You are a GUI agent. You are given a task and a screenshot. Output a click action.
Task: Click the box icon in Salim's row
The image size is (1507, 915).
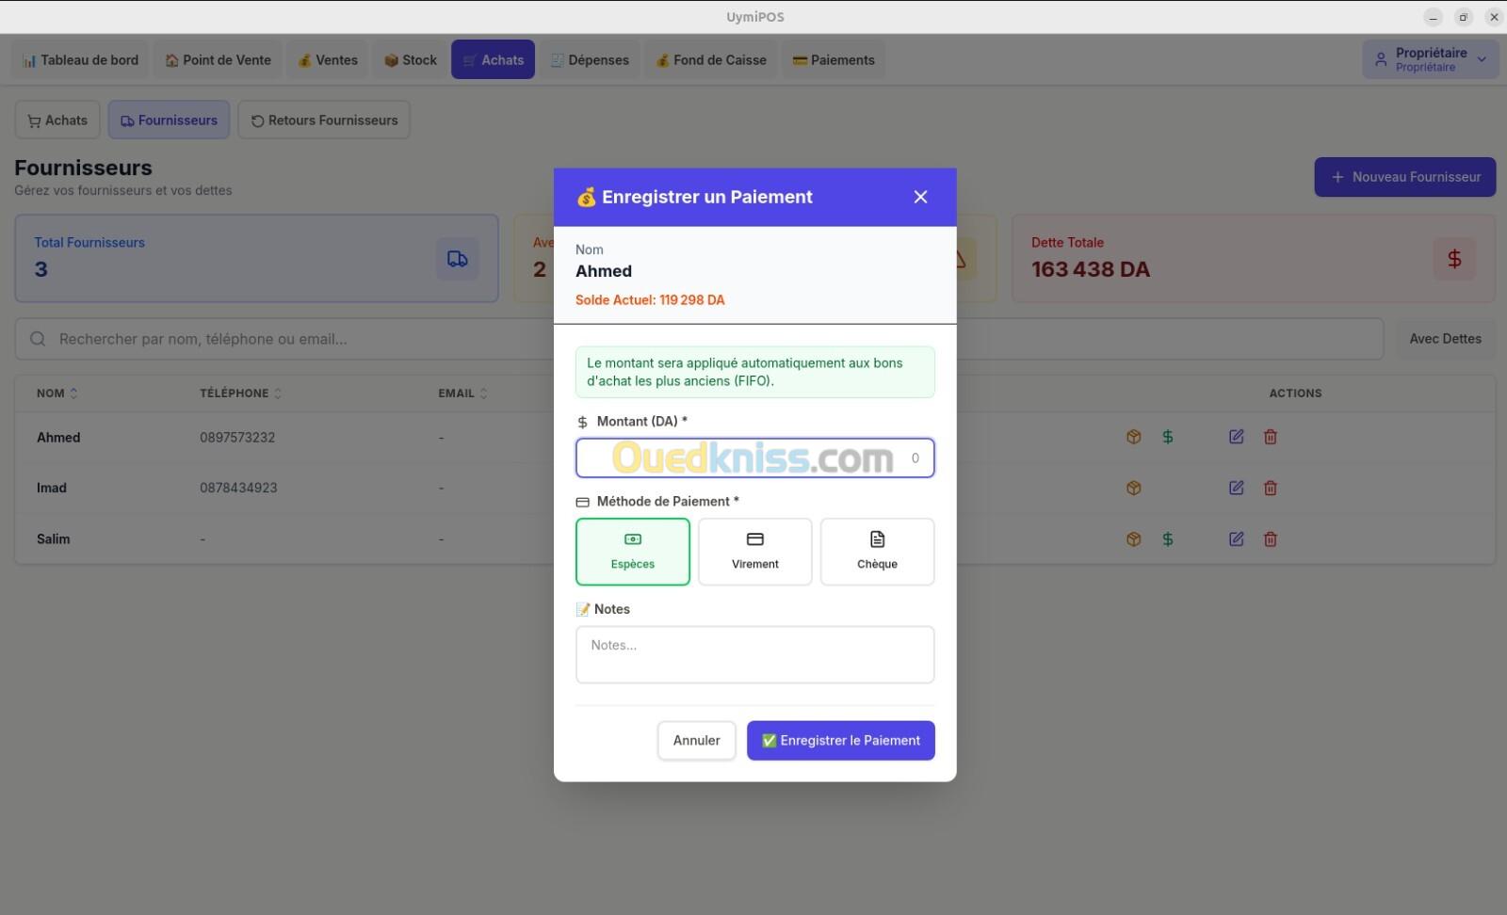1134,539
